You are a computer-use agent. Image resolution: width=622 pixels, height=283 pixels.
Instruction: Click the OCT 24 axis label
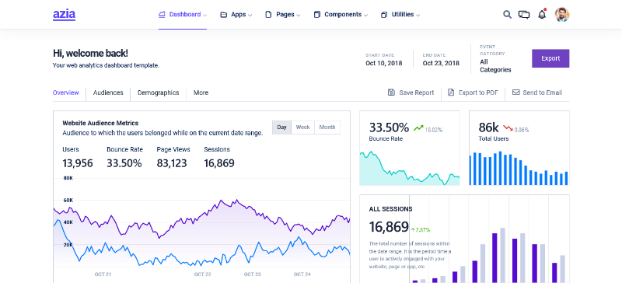(x=302, y=274)
